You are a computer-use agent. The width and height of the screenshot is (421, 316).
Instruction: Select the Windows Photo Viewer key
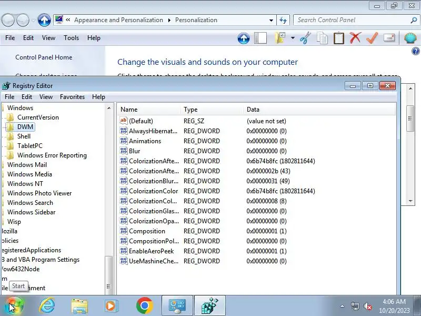[39, 193]
